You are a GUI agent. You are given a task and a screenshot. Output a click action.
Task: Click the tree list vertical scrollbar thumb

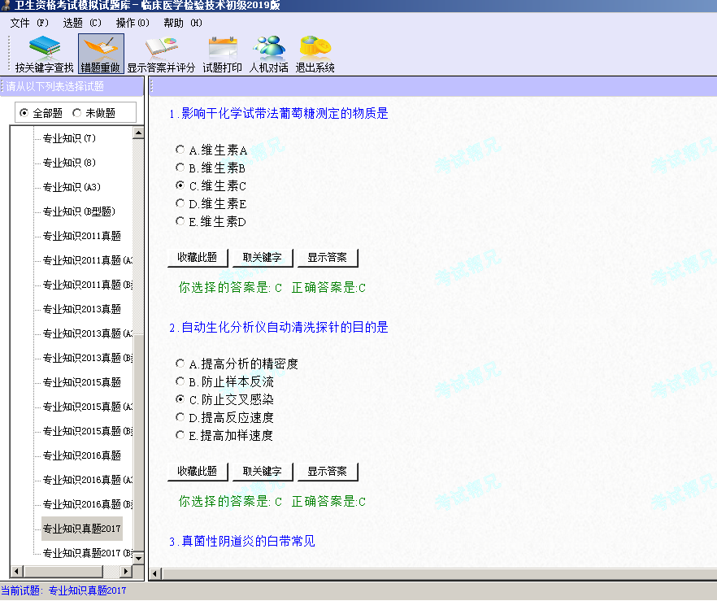[138, 444]
